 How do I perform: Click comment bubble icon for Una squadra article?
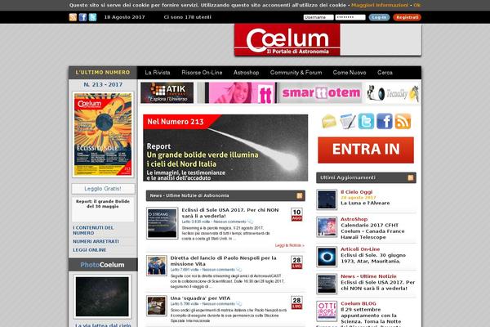239,304
